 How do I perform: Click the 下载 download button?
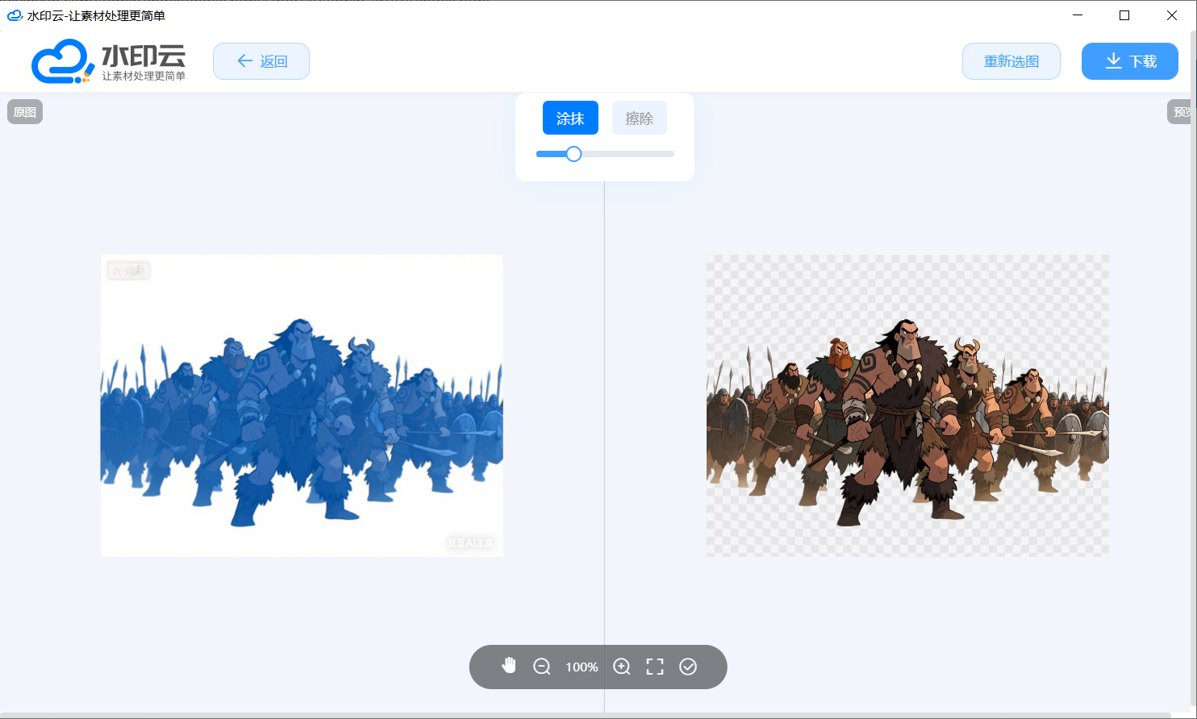tap(1130, 61)
